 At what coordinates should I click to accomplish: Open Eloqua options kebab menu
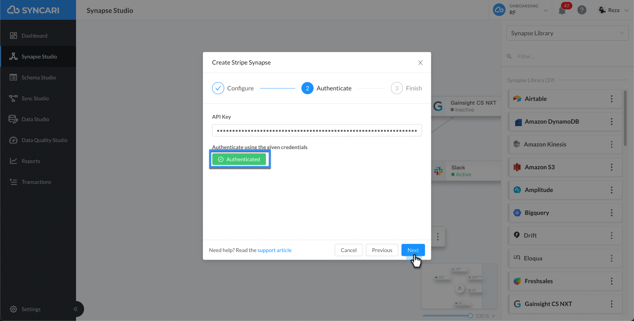click(612, 258)
